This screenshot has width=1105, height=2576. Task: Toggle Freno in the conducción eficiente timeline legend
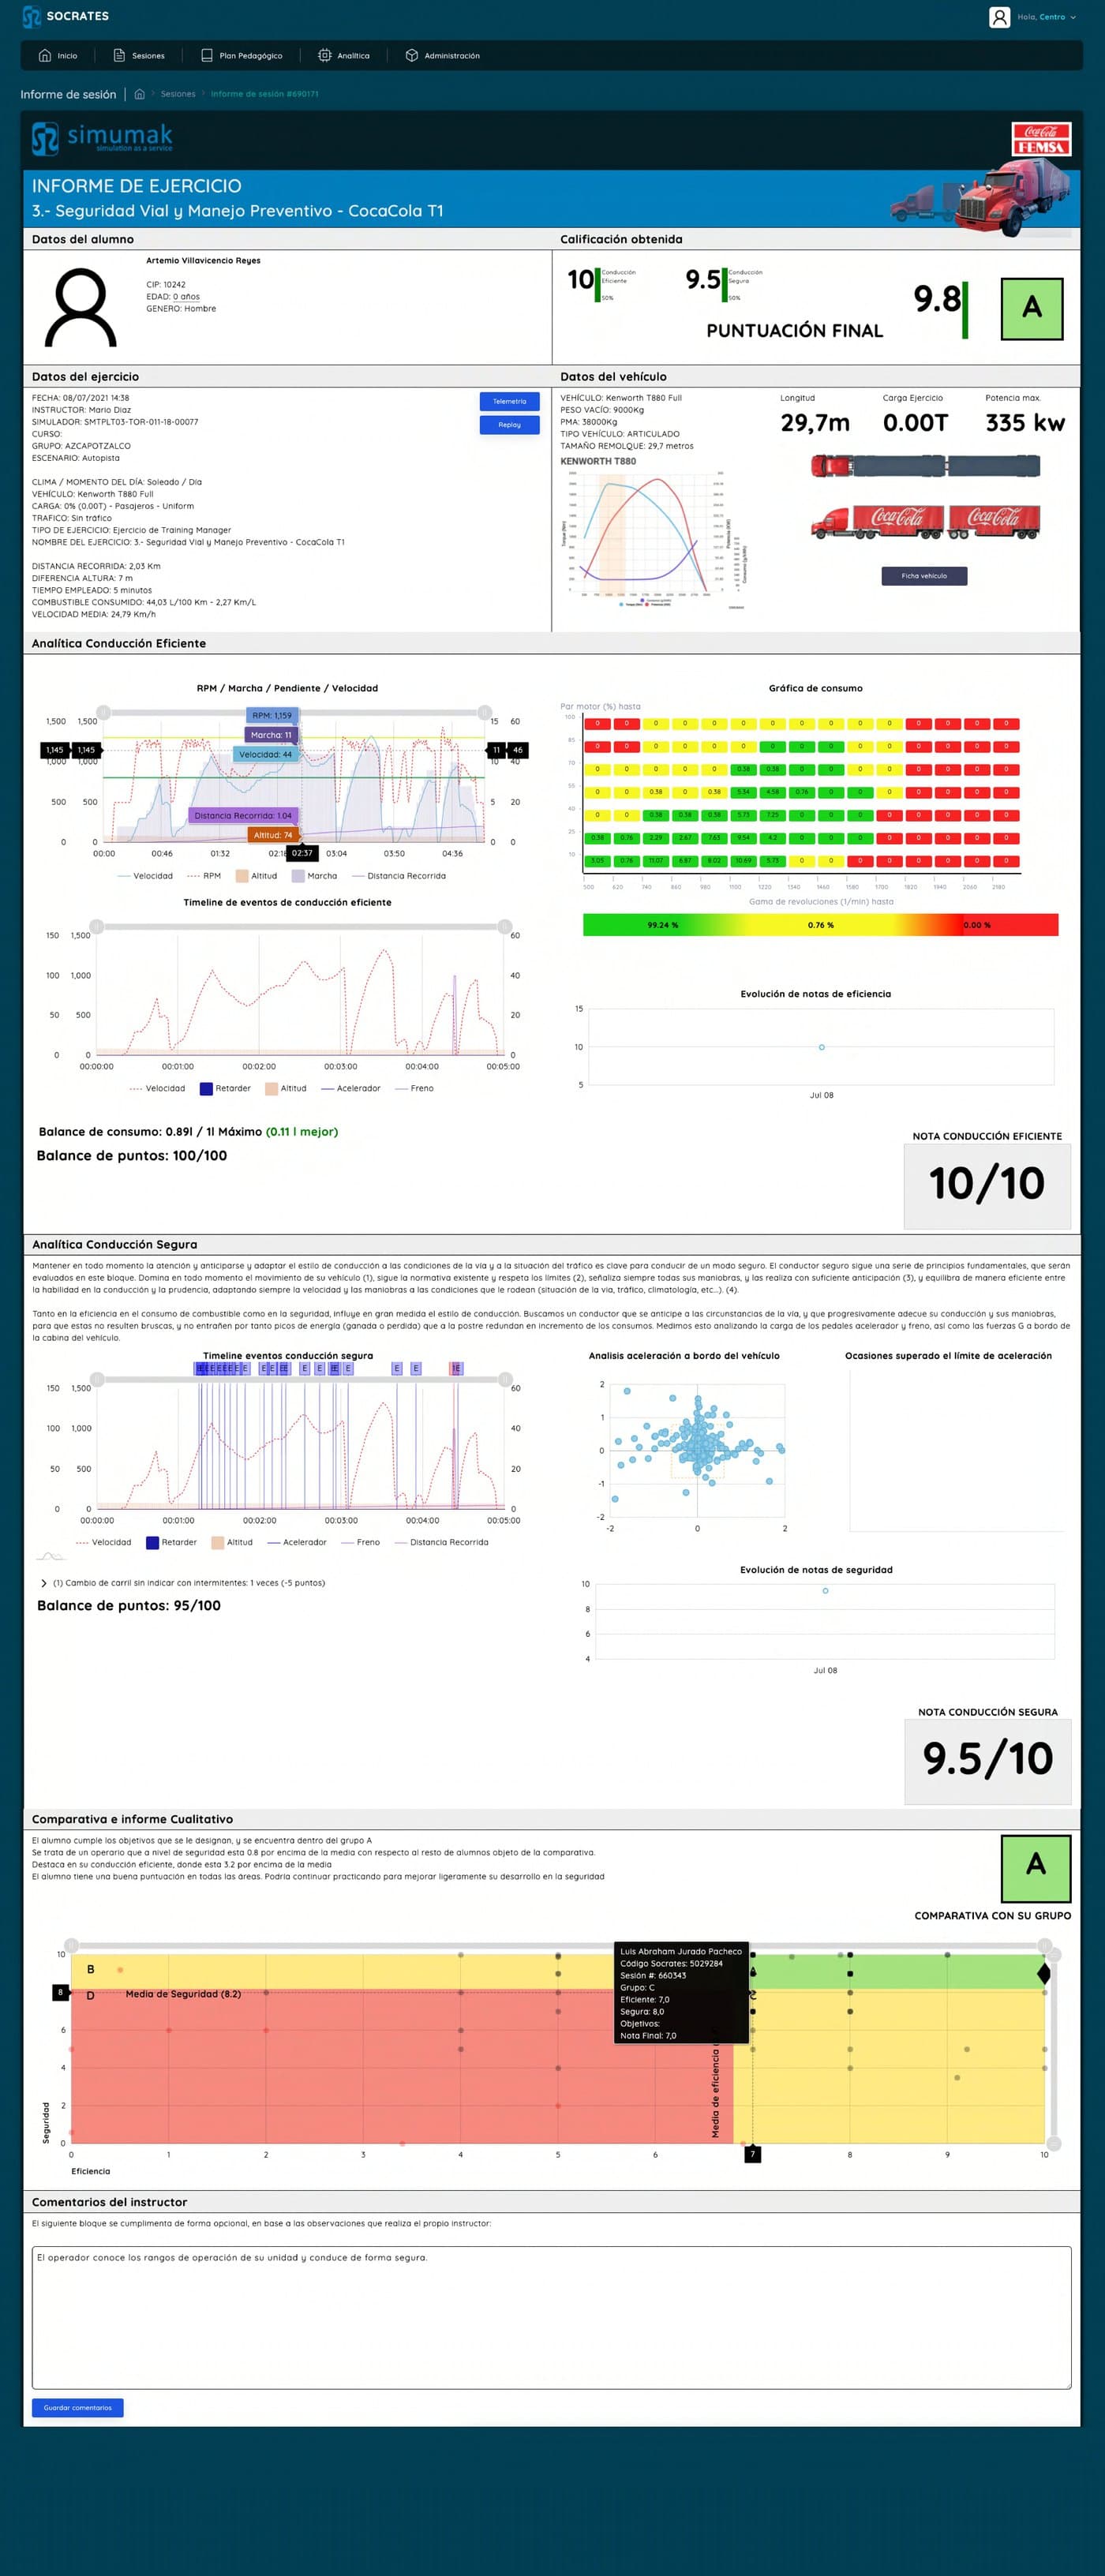click(x=414, y=1089)
